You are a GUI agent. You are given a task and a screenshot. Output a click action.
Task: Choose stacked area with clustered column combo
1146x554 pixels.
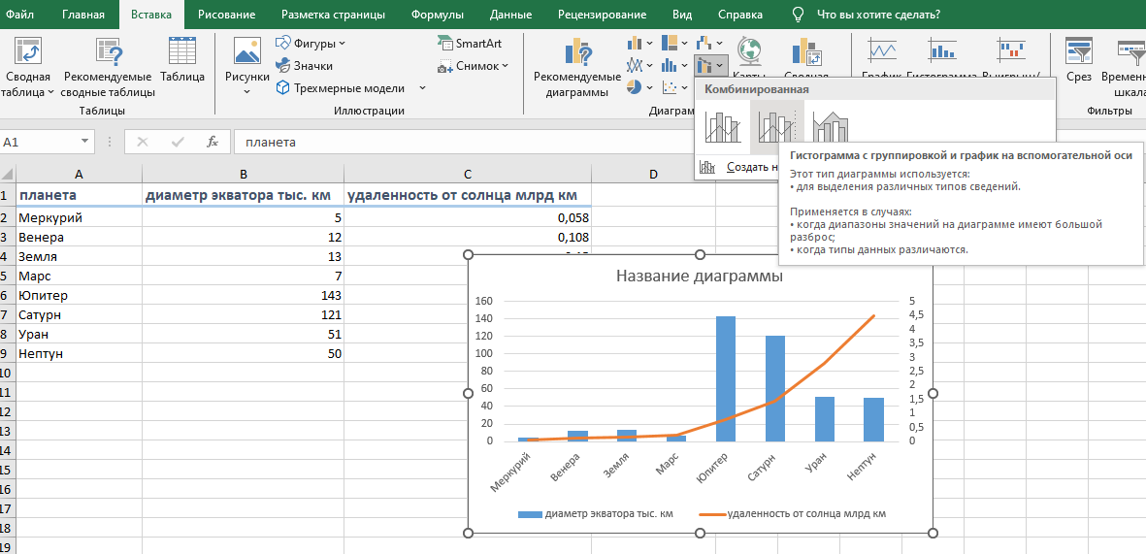(x=831, y=126)
